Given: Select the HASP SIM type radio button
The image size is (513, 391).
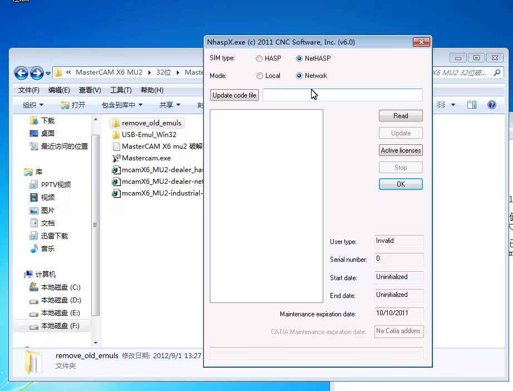Looking at the screenshot, I should [259, 58].
